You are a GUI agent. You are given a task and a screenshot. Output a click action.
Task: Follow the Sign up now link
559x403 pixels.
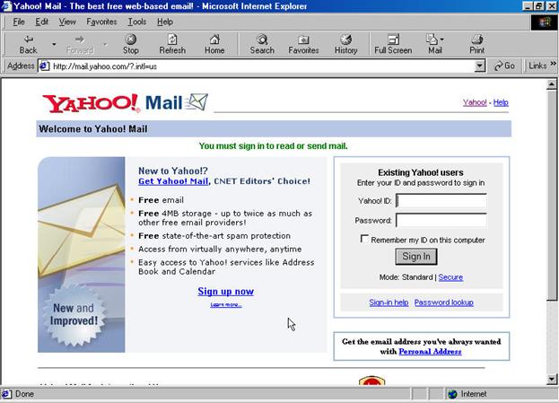225,292
